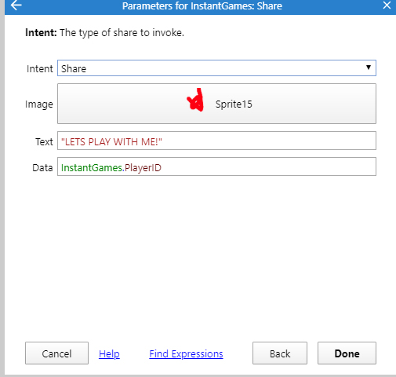396x377 pixels.
Task: Click the Intent dropdown arrow
Action: pos(369,68)
